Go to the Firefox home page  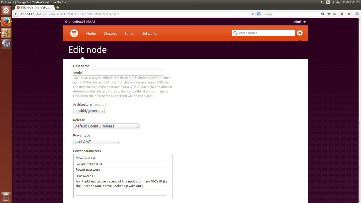pos(349,14)
